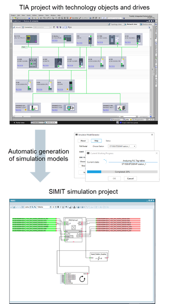Select the S120 drive icon

[x=29, y=86]
